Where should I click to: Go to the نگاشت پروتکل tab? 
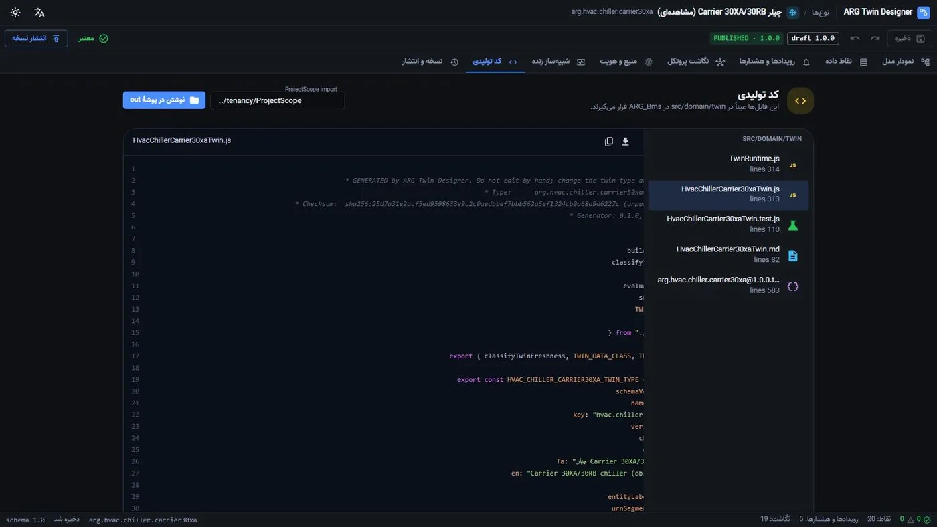click(x=696, y=62)
